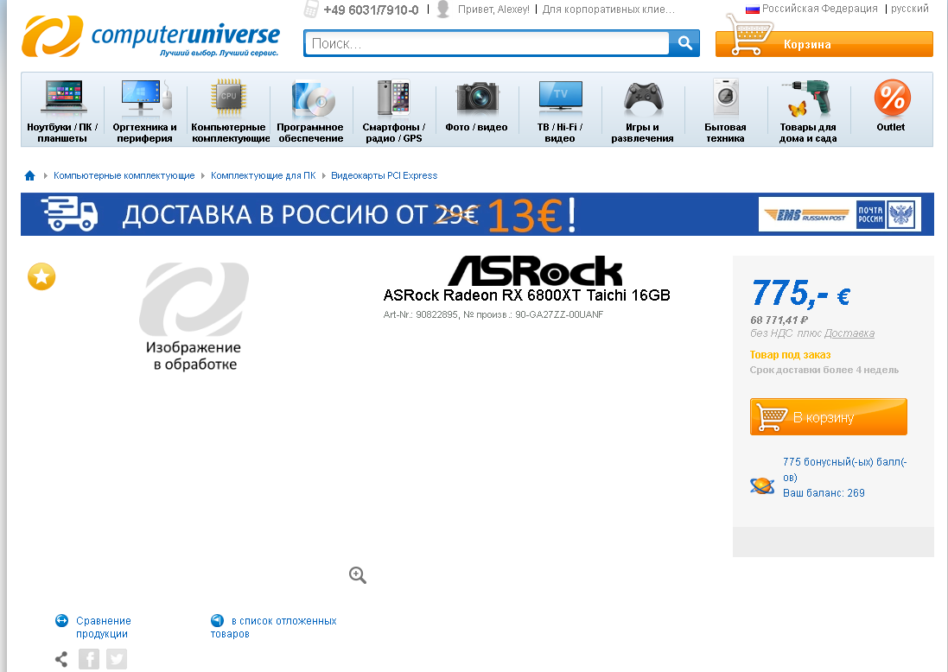The width and height of the screenshot is (948, 672).
Task: Click the Ваш баланс: 269 text
Action: (824, 493)
